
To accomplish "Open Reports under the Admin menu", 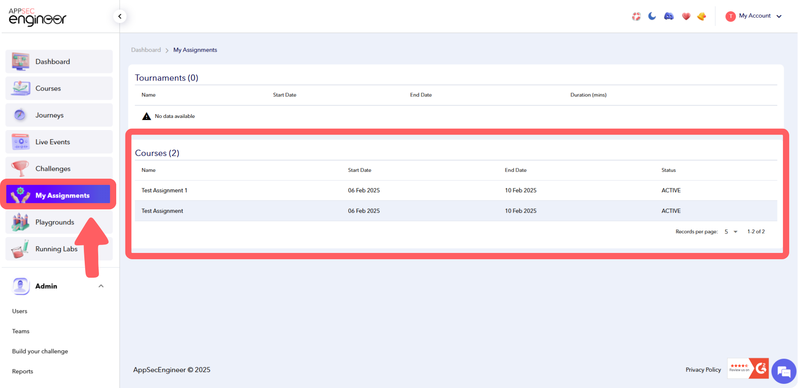I will (x=22, y=371).
